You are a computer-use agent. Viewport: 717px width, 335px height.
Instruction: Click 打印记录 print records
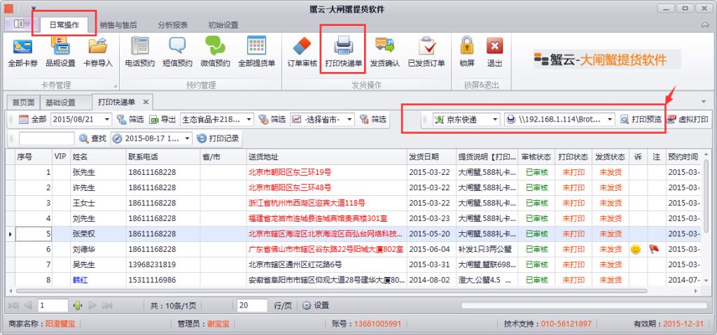pyautogui.click(x=218, y=138)
